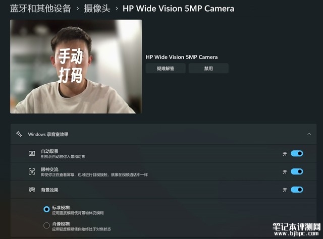Click the HP Wide Vision 5MP Camera page title

(x=178, y=9)
